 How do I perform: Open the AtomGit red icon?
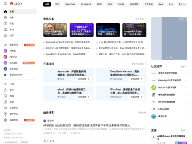pos(5,57)
